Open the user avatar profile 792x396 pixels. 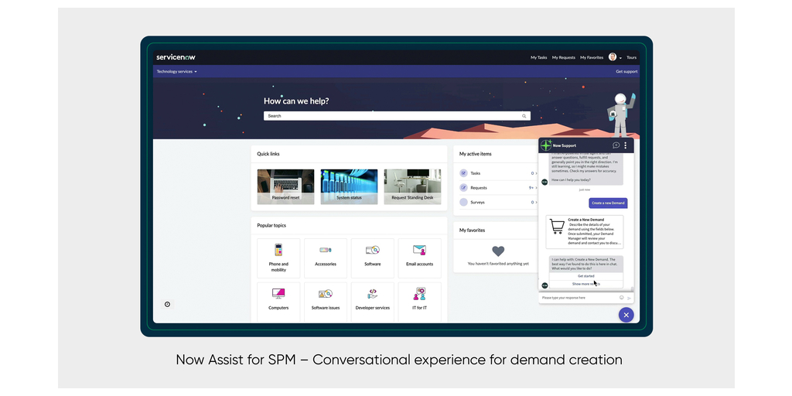pyautogui.click(x=613, y=57)
